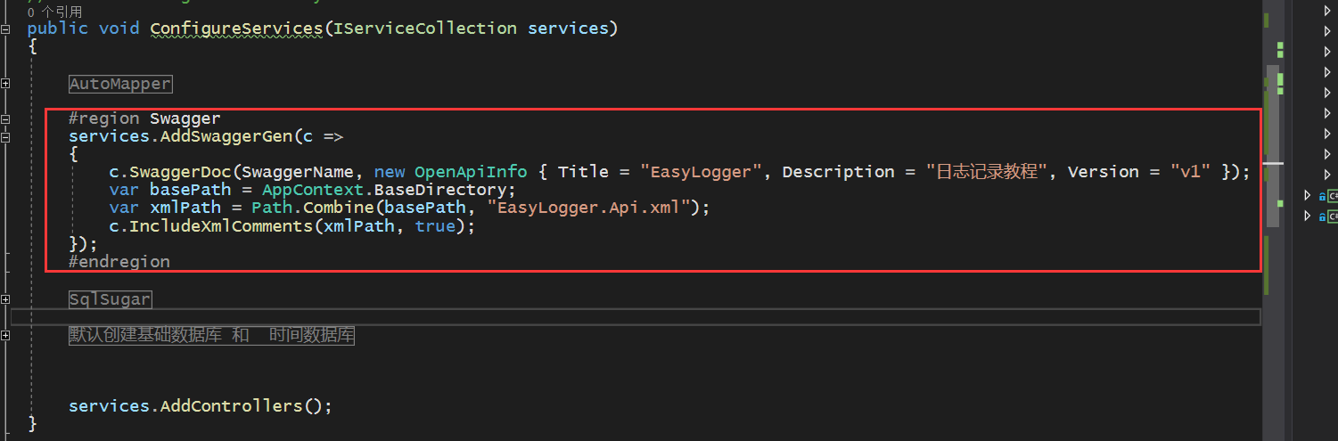This screenshot has width=1338, height=441.
Task: Expand the AutoMapper region with gutter plus
Action: point(6,84)
